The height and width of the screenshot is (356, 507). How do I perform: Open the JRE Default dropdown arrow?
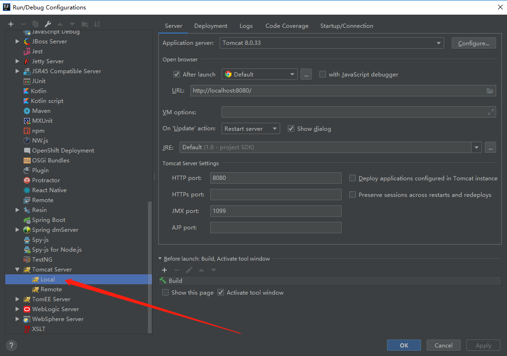[476, 148]
